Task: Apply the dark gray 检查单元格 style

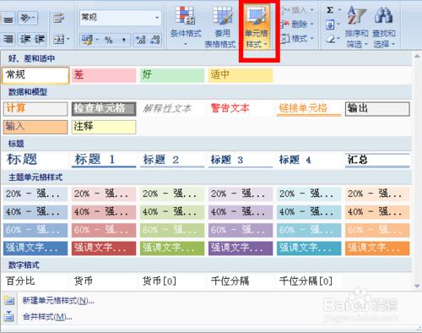Action: (104, 109)
